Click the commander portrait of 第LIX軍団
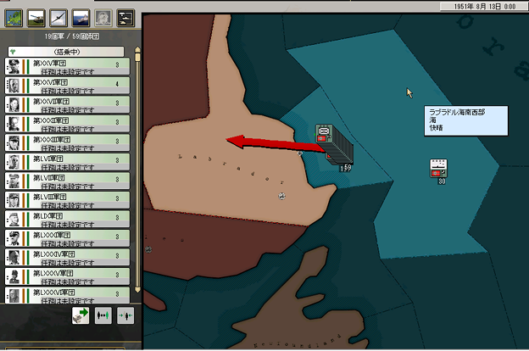The width and height of the screenshot is (529, 351). (x=14, y=219)
